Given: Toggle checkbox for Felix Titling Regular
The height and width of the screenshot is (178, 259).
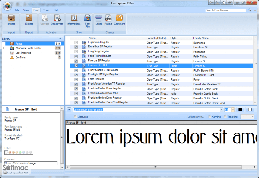Looking at the screenshot, I should point(76,56).
